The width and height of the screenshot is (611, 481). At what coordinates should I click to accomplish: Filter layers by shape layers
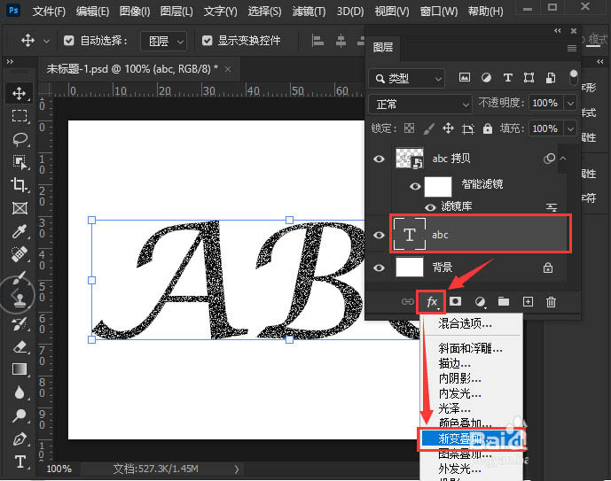[x=529, y=77]
